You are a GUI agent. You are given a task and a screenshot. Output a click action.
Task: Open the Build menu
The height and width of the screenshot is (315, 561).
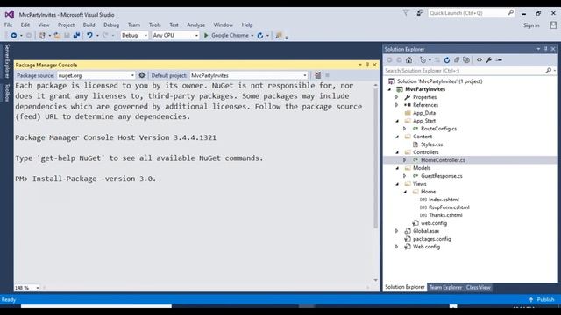pyautogui.click(x=89, y=25)
